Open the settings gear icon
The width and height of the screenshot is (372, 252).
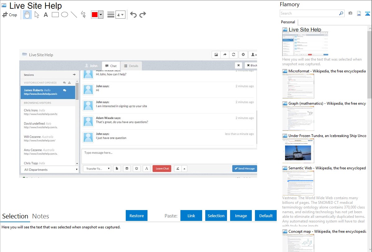coord(243,55)
